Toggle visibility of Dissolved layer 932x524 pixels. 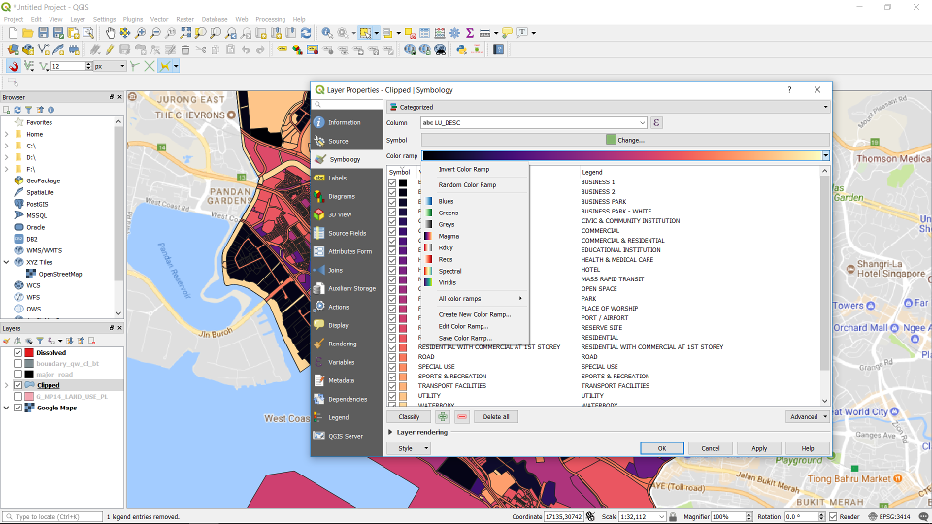(17, 352)
